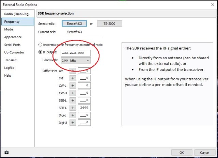Toggle the SSB-L offset sign button

coord(73,100)
